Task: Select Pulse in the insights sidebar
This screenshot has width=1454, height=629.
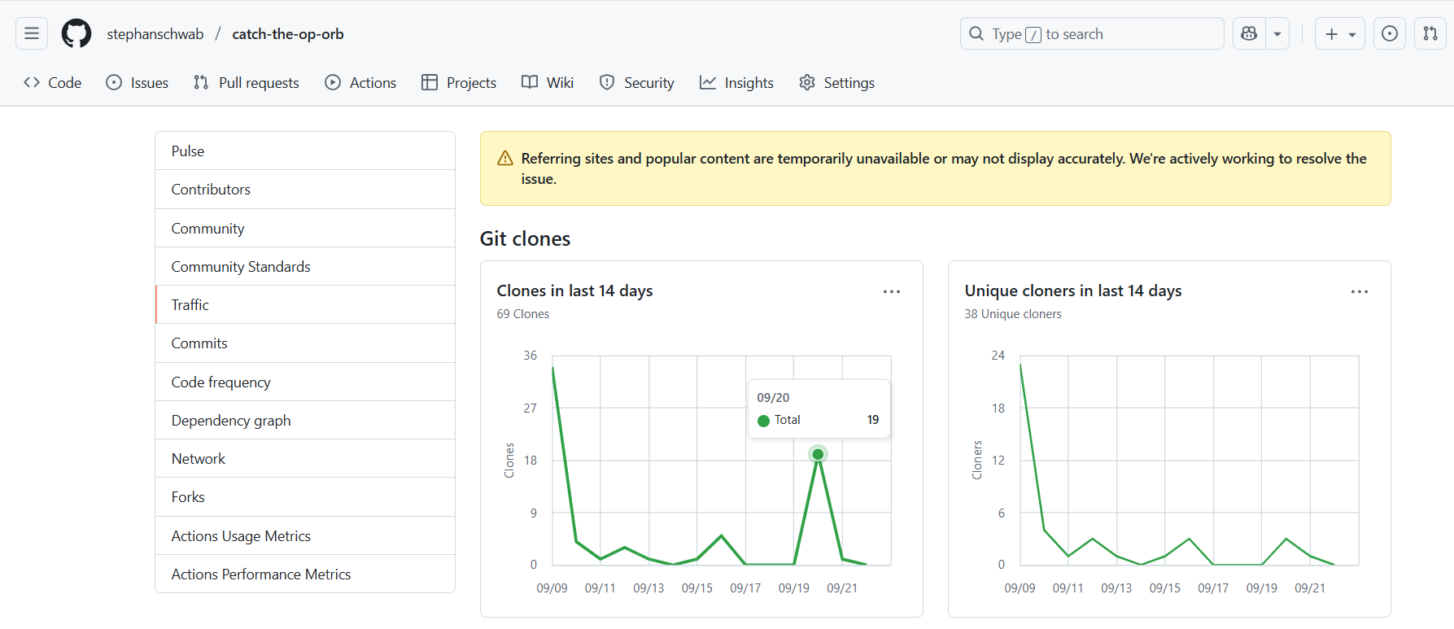Action: pos(188,151)
